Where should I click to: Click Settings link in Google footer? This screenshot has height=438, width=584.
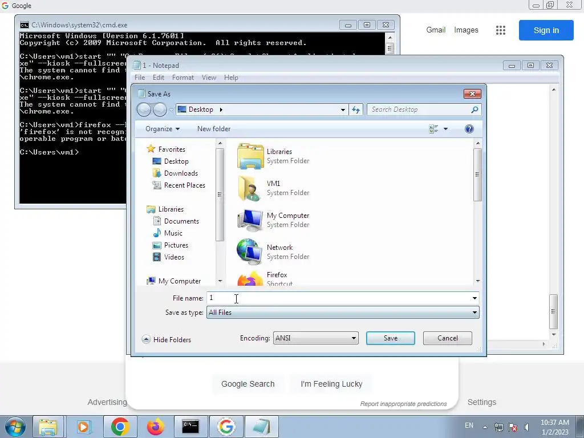pyautogui.click(x=481, y=402)
